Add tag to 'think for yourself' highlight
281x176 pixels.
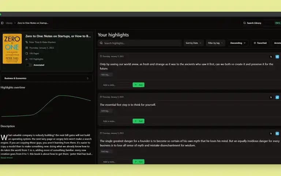click(x=106, y=111)
